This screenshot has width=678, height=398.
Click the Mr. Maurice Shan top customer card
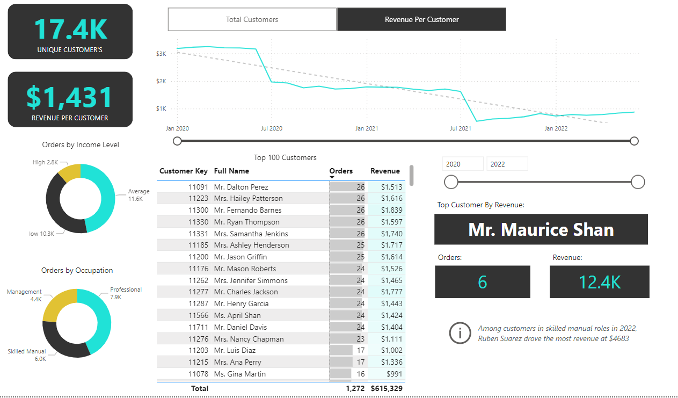(541, 229)
